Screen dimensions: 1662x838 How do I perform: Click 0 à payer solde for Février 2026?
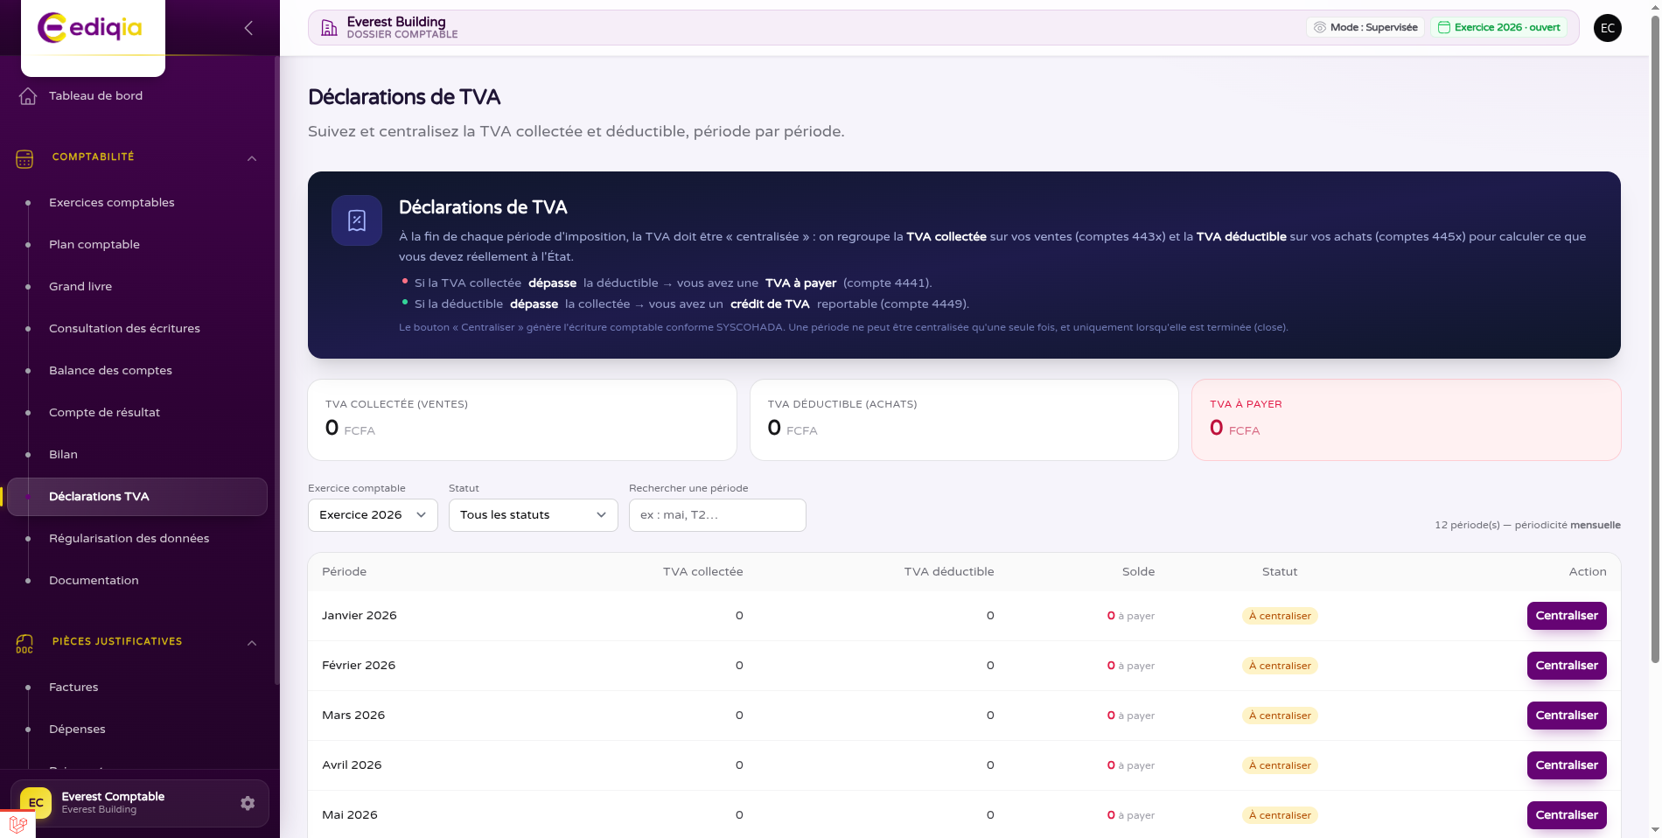click(x=1131, y=666)
